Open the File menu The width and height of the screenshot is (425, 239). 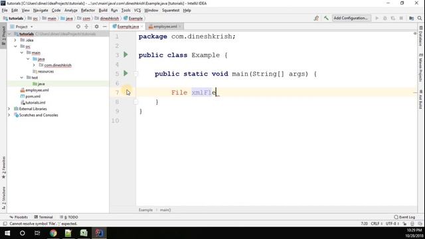point(5,11)
